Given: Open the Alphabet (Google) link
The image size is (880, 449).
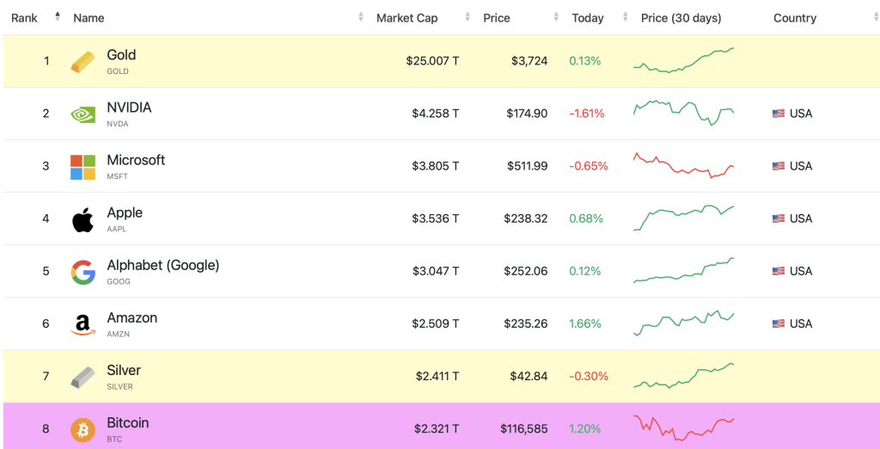Looking at the screenshot, I should pyautogui.click(x=162, y=265).
